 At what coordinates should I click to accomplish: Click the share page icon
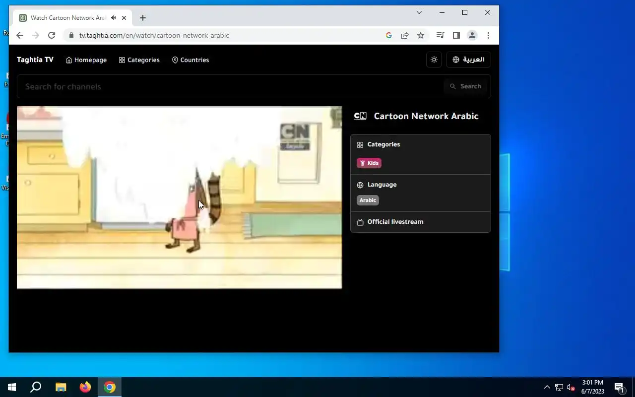point(405,35)
